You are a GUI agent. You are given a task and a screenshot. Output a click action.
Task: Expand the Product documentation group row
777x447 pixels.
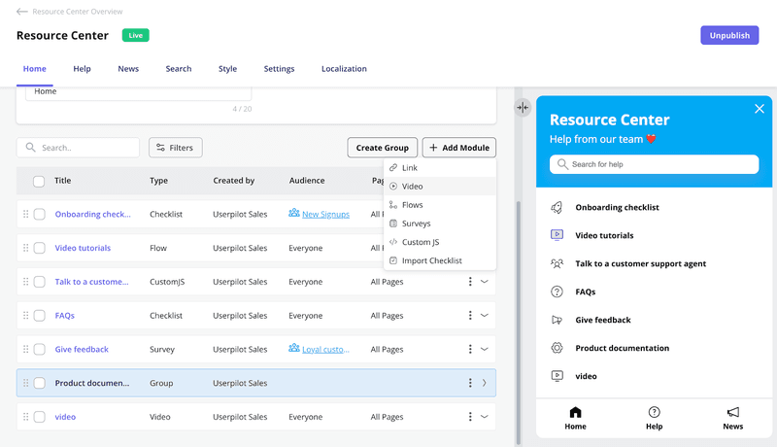[x=484, y=383]
